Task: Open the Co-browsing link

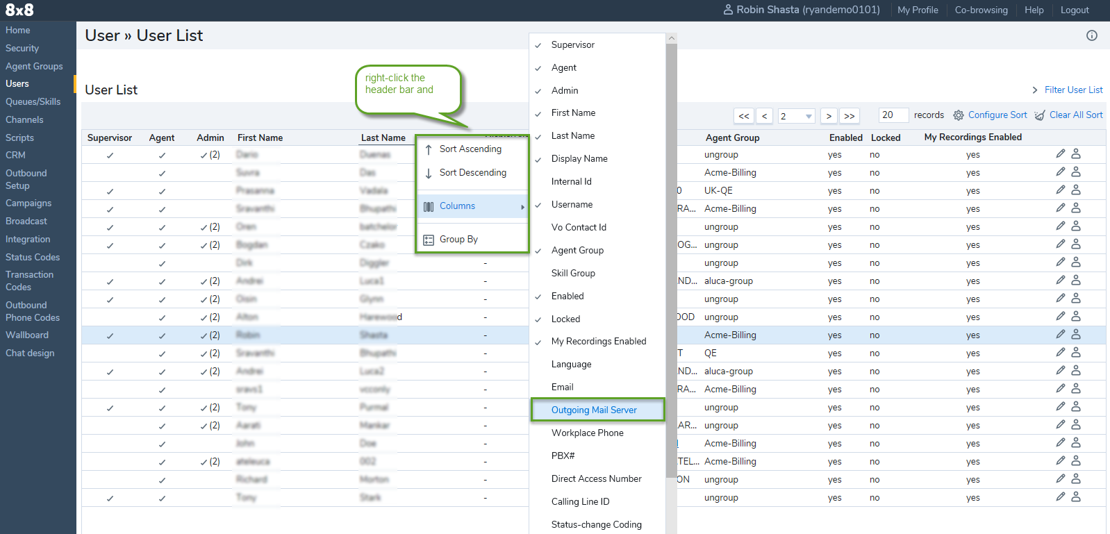Action: coord(981,10)
